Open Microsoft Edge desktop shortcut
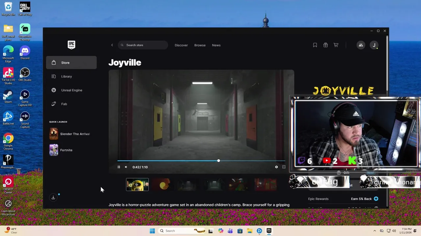 click(8, 54)
